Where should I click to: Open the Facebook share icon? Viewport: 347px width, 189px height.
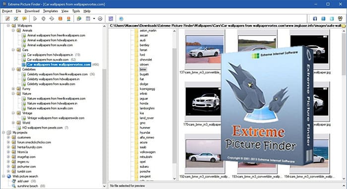point(315,19)
